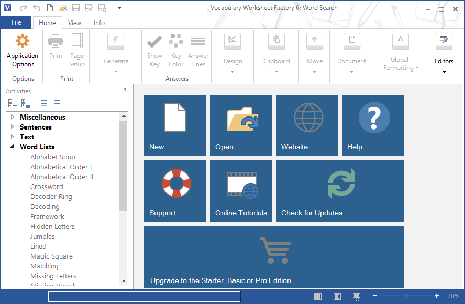Screen dimensions: 465x304
Task: Click the floppy disk with T icon
Action: pos(102,8)
